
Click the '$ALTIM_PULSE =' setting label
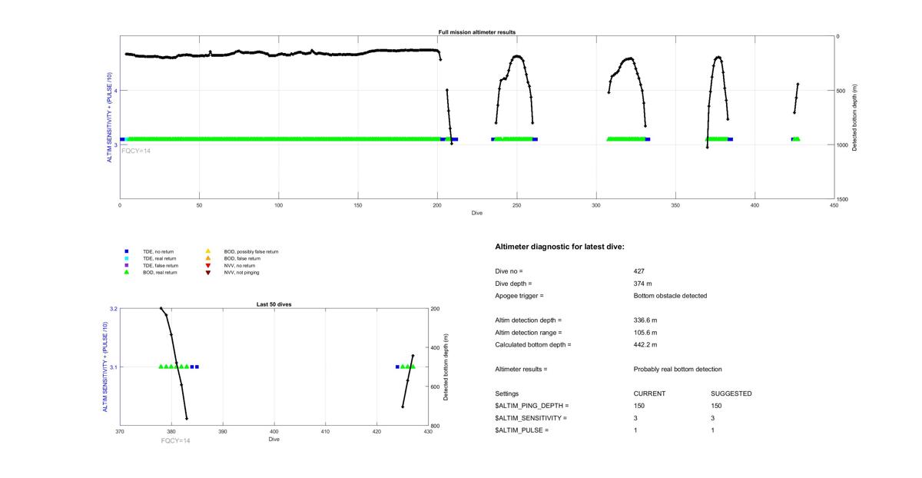(x=522, y=430)
